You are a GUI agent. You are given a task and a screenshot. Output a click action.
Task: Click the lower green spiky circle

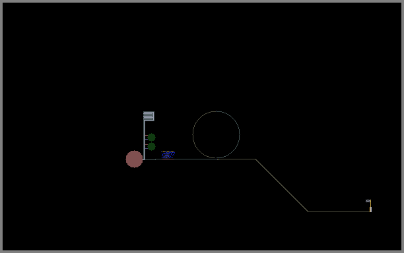point(152,146)
